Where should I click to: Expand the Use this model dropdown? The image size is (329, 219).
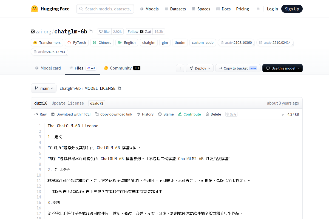tap(282, 68)
